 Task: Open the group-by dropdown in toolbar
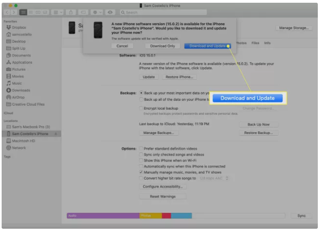tap(57, 13)
